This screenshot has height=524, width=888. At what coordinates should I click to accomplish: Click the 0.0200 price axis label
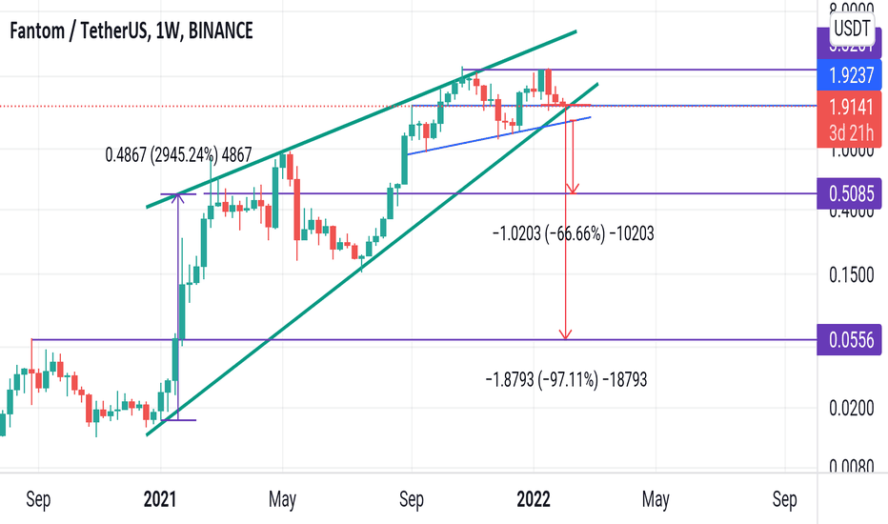point(851,408)
